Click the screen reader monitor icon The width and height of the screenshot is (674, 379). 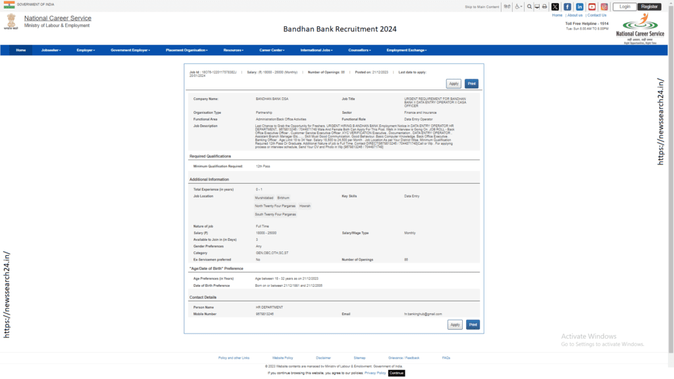(537, 7)
